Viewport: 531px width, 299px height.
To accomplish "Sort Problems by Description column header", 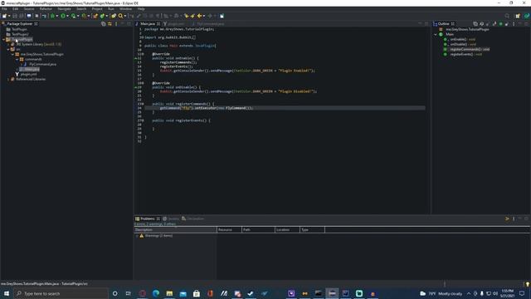I will (x=175, y=230).
